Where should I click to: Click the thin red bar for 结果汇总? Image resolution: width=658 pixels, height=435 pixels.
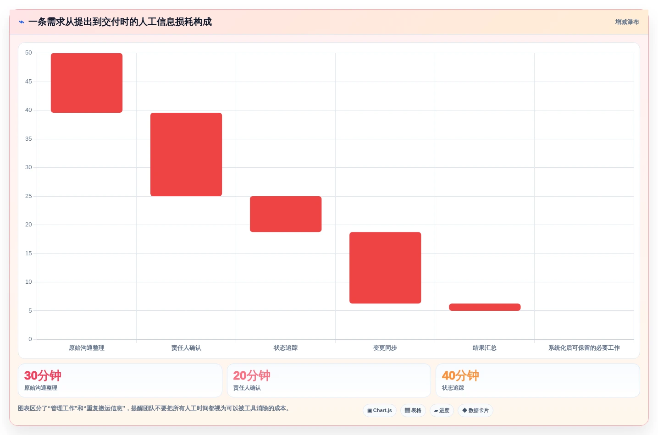485,307
